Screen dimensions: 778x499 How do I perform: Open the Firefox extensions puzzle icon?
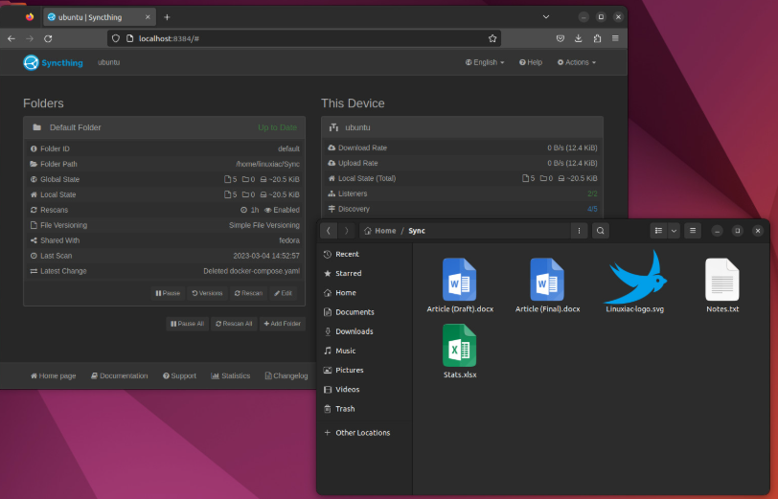597,38
